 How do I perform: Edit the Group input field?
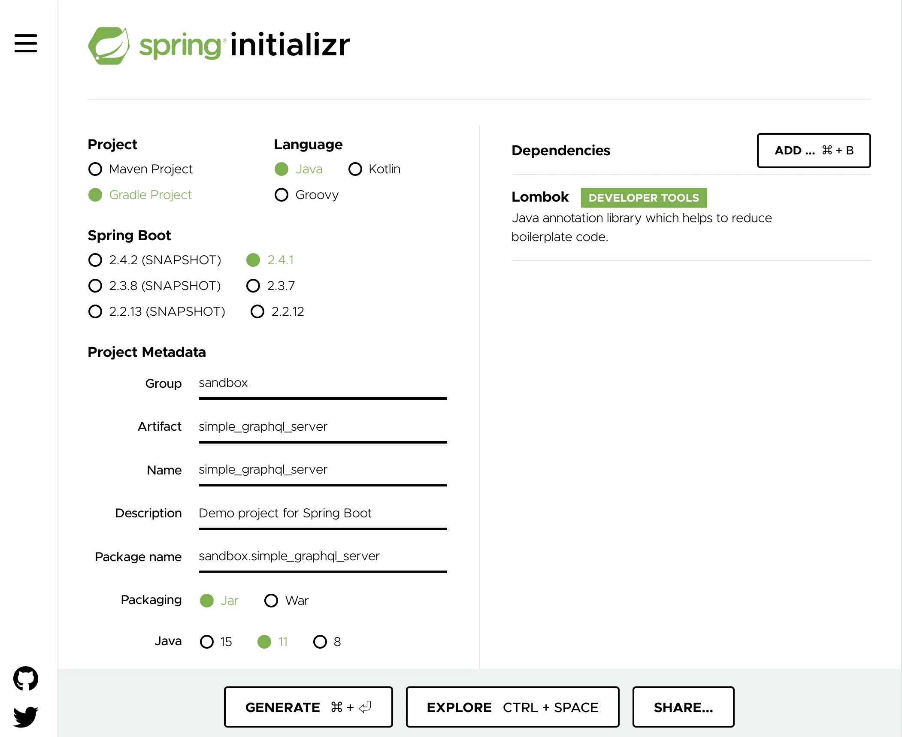pos(322,383)
